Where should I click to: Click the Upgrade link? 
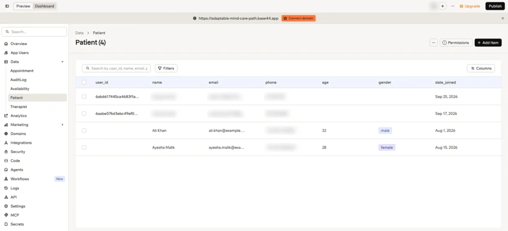[470, 6]
